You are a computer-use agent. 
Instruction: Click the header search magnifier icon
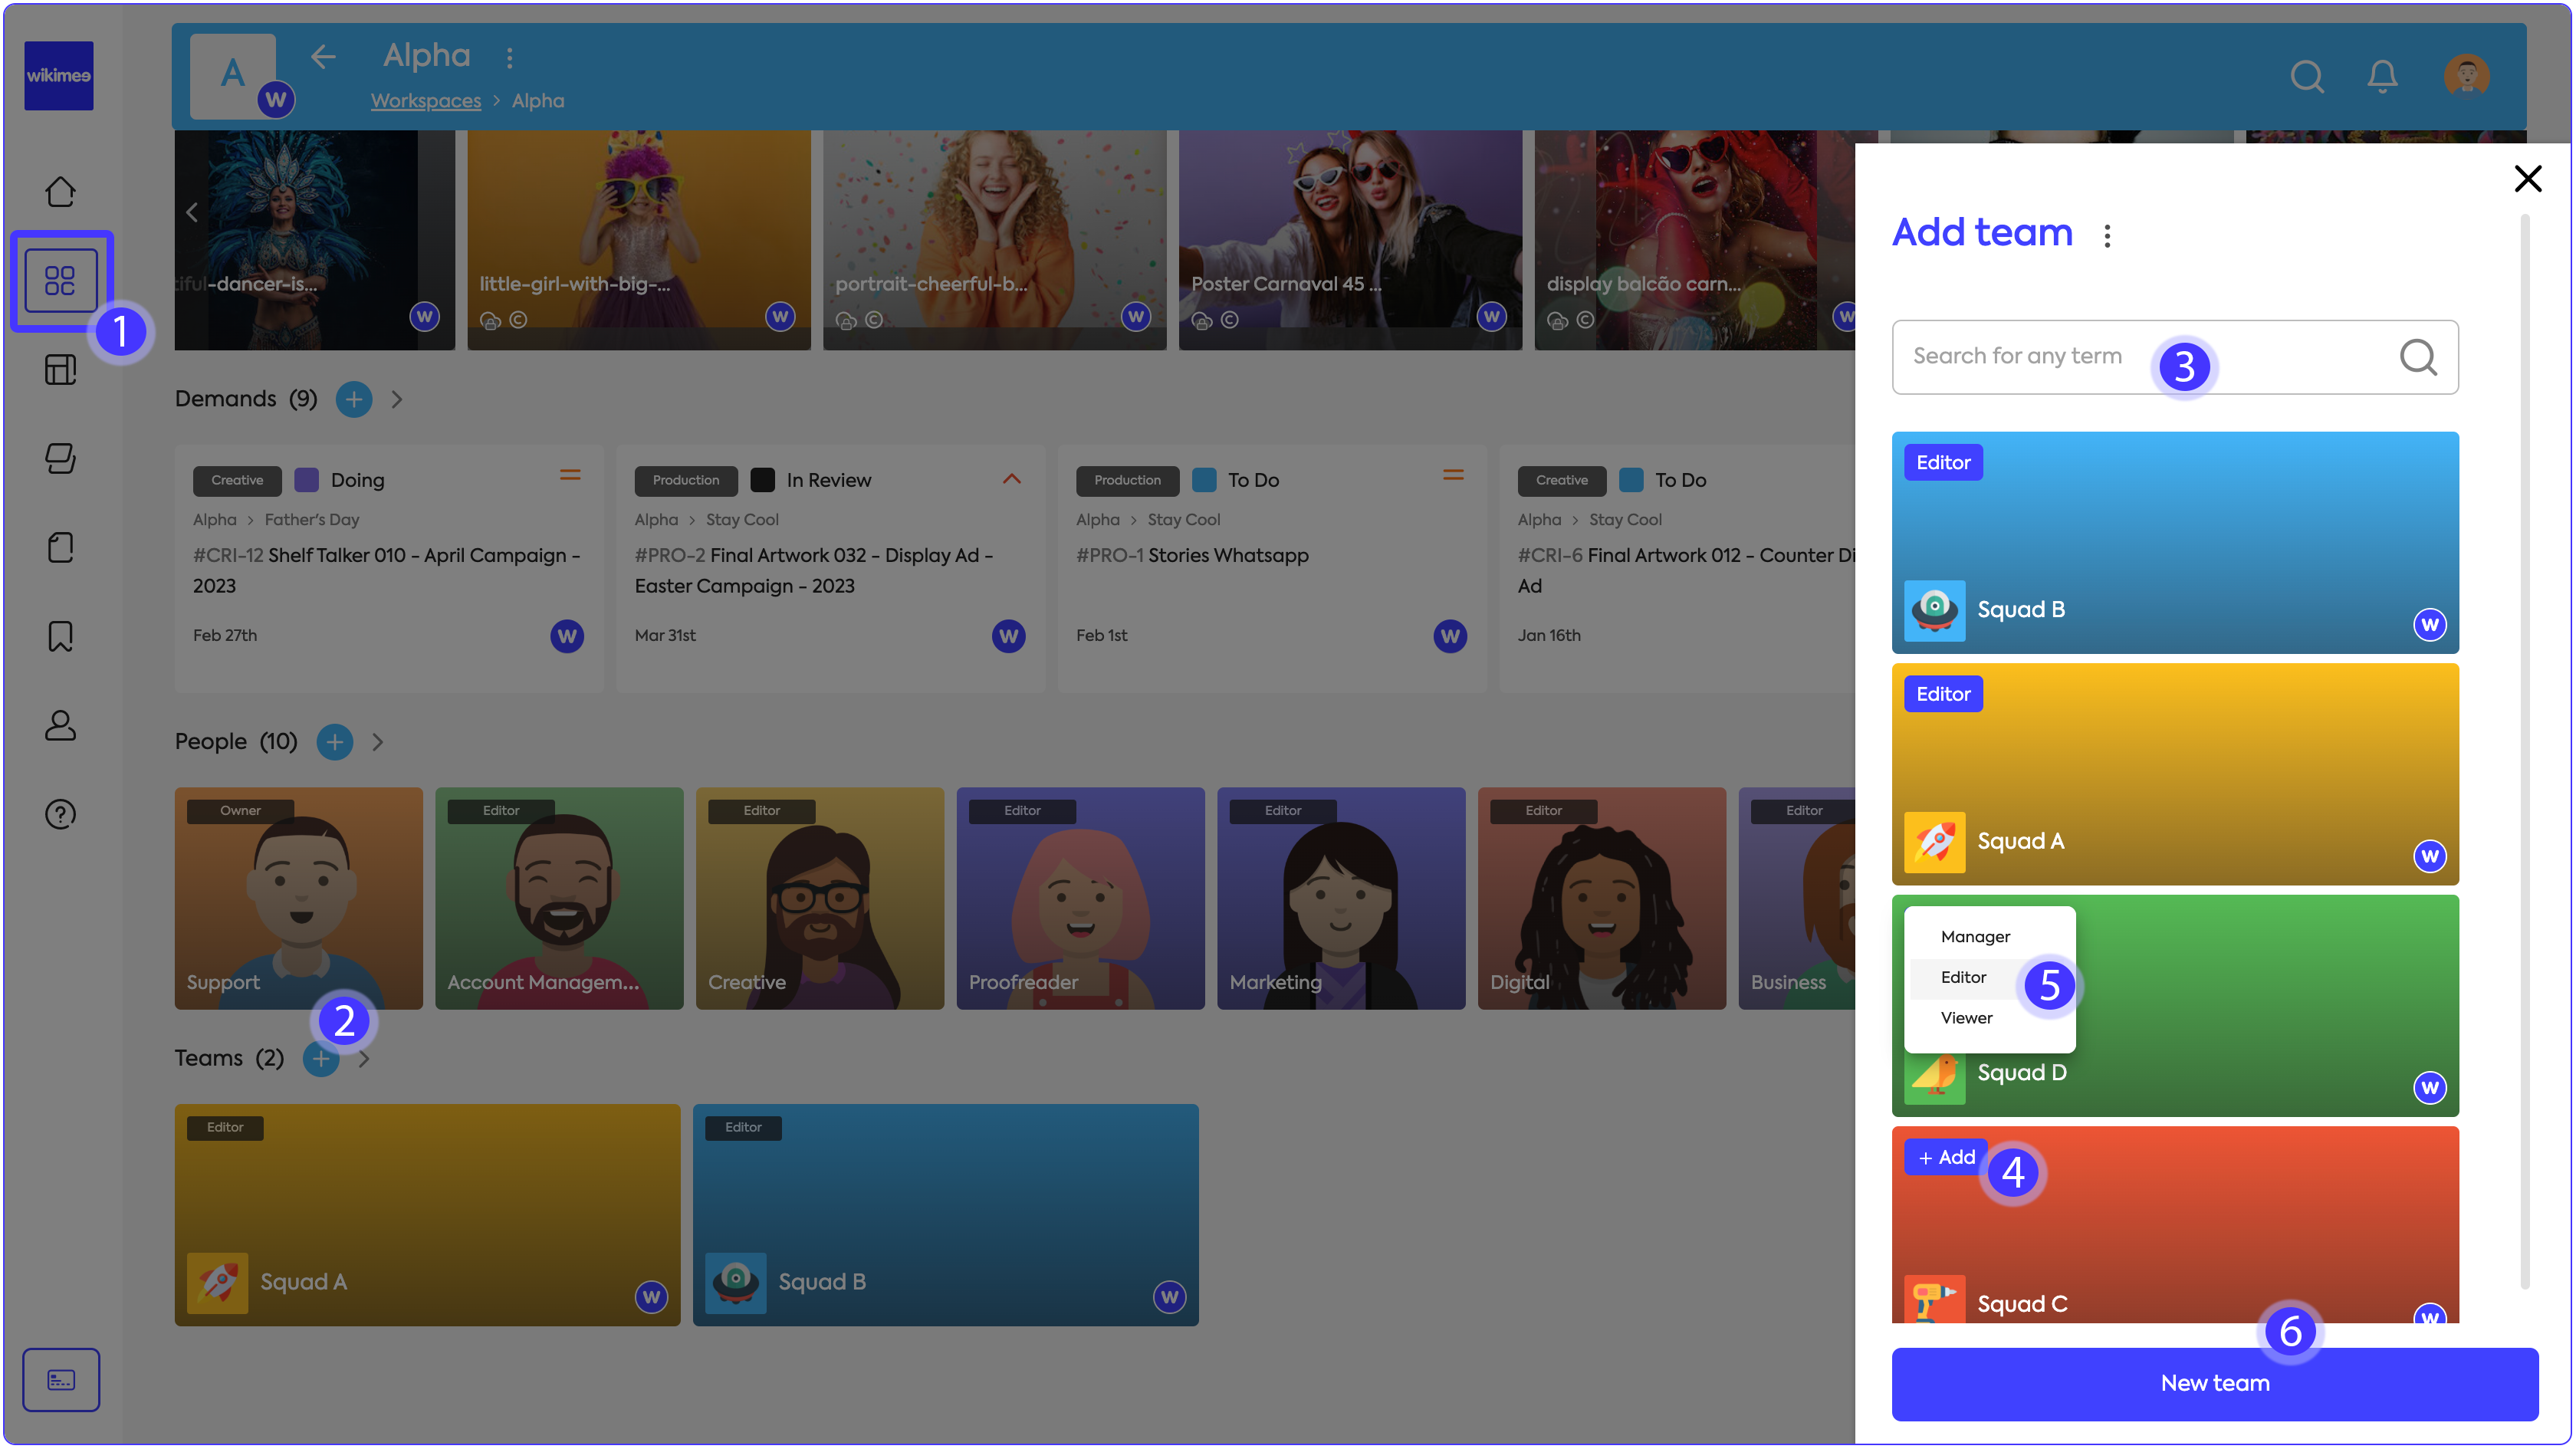[2307, 76]
